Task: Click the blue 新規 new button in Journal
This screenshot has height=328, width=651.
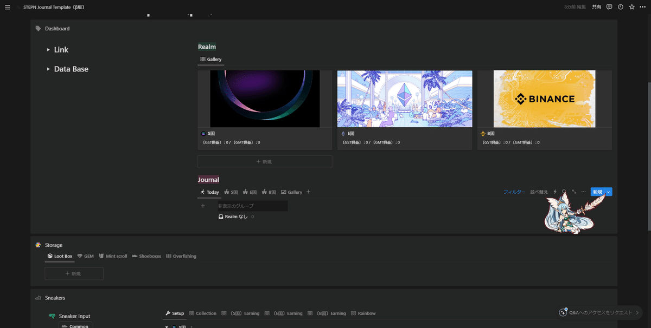Action: [597, 192]
